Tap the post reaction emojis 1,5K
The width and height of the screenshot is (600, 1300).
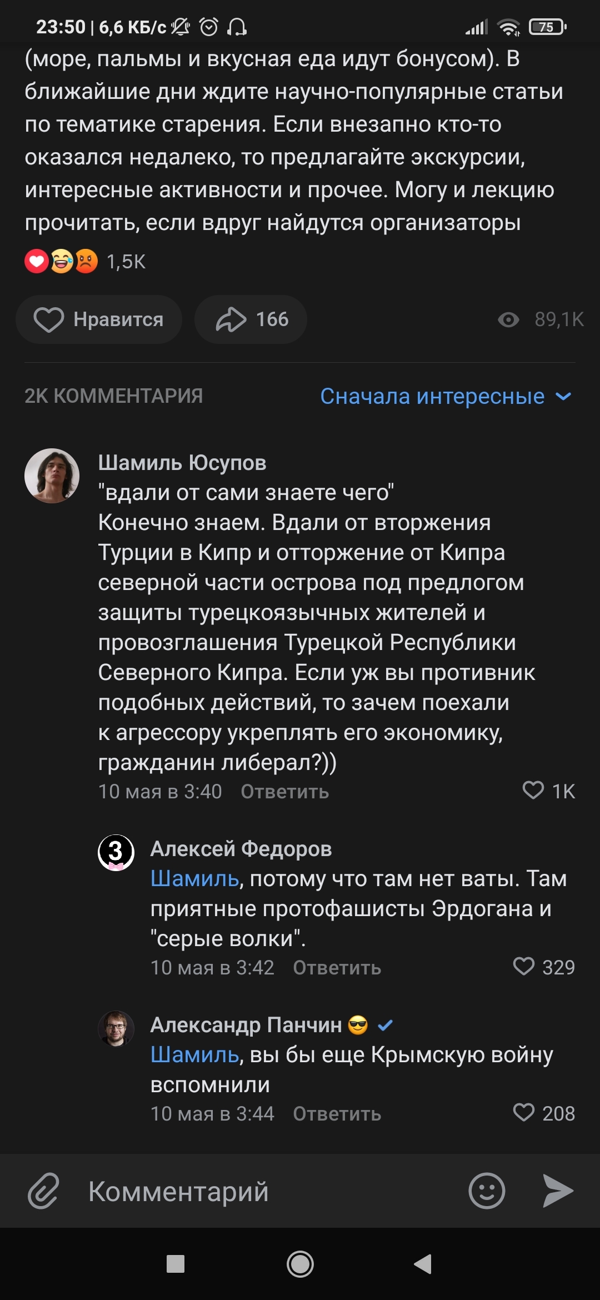click(84, 261)
